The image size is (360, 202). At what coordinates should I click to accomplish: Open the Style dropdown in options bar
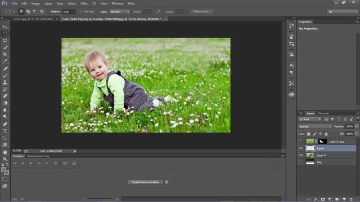120,11
